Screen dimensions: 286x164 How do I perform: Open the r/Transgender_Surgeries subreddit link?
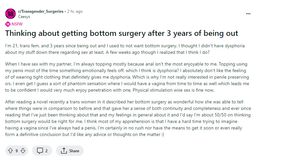tap(41, 11)
